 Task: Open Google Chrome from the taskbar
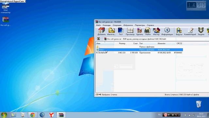pyautogui.click(x=33, y=115)
